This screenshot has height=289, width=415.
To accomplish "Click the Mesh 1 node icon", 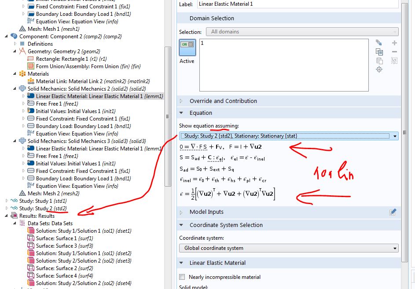I will [23, 29].
